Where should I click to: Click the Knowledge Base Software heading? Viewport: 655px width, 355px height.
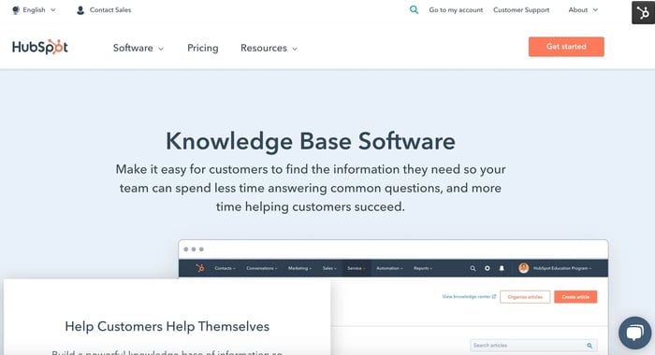[311, 141]
